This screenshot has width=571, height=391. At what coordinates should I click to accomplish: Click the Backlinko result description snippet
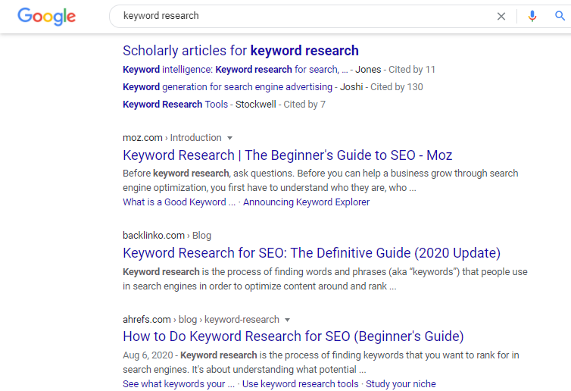pos(325,279)
